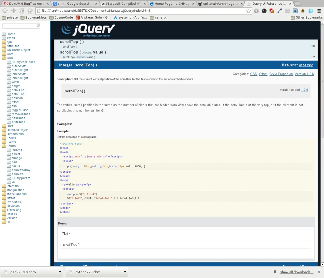Open the Offset category link
This screenshot has height=278, width=324.
click(x=263, y=74)
